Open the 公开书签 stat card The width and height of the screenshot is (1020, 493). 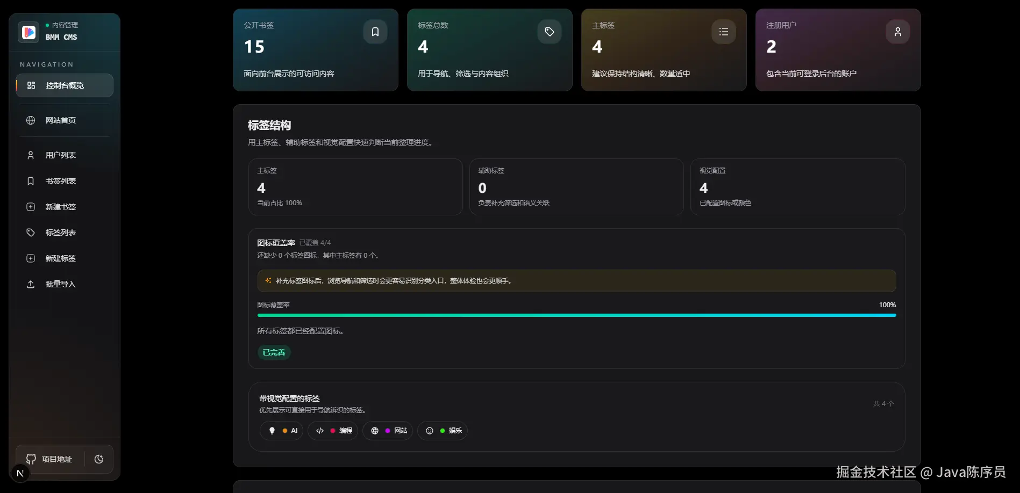tap(316, 50)
